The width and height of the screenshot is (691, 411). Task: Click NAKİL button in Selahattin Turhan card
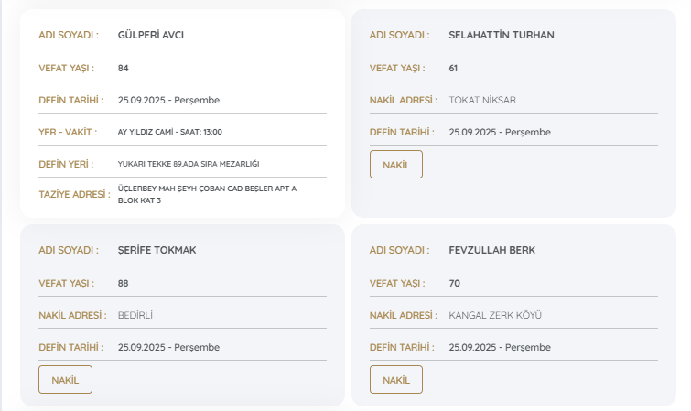395,165
